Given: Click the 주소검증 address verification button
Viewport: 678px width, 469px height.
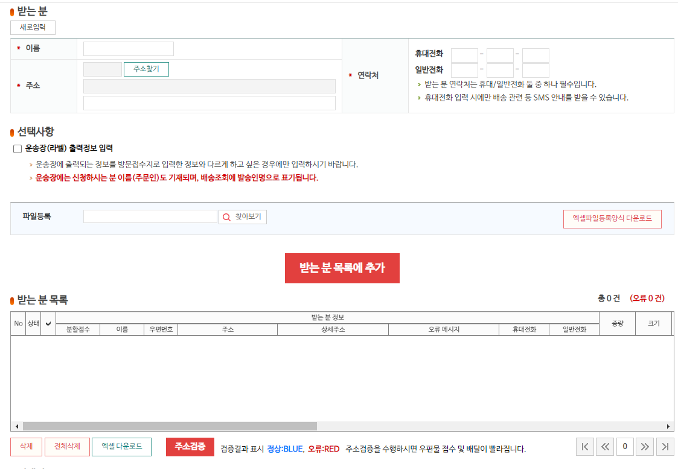Looking at the screenshot, I should click(190, 447).
